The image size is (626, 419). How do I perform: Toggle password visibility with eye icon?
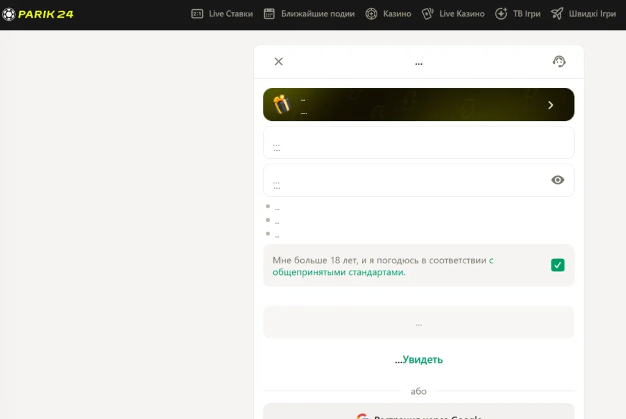[x=558, y=180]
